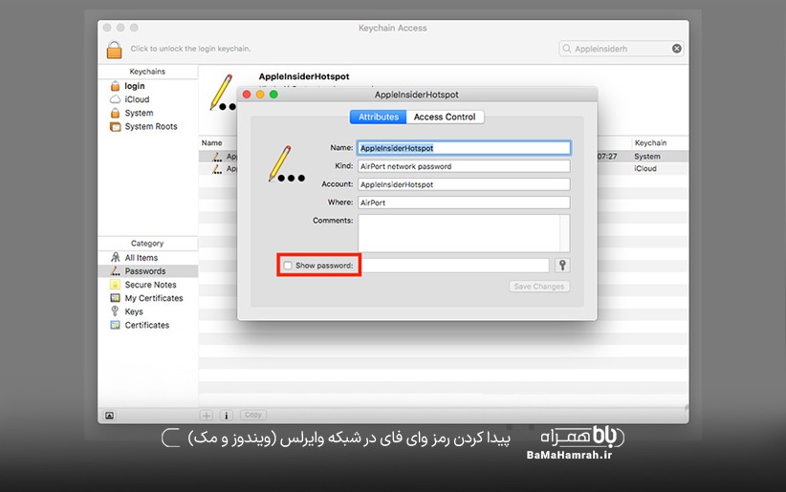Click the login keychain lock icon
Viewport: 786px width, 492px height.
115,86
